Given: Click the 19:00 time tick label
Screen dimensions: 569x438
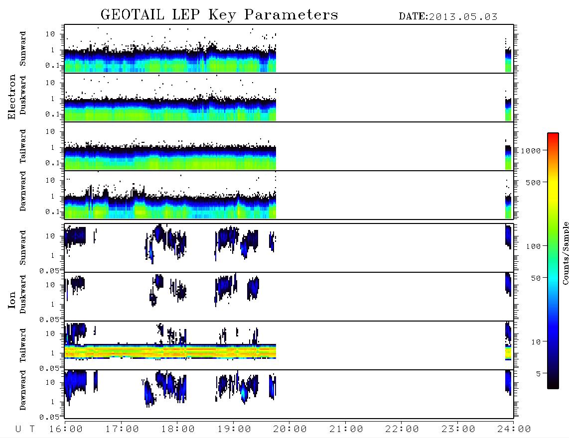Looking at the screenshot, I should (234, 430).
